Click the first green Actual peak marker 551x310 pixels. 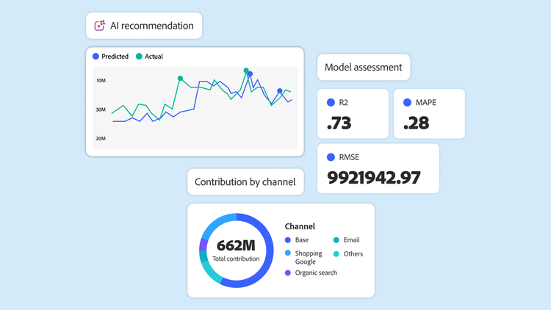[x=180, y=79]
